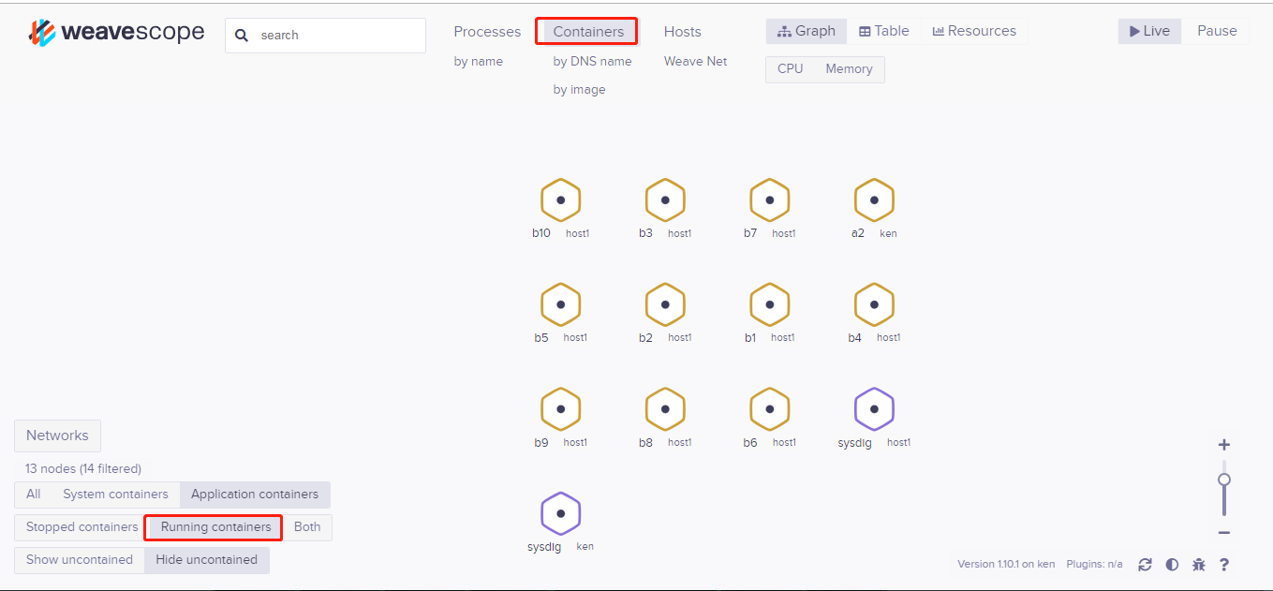Open the b7 container node
This screenshot has height=591, width=1273.
770,199
